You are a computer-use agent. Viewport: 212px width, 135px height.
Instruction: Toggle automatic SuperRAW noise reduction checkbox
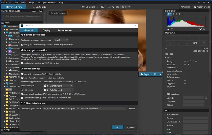click(22, 94)
